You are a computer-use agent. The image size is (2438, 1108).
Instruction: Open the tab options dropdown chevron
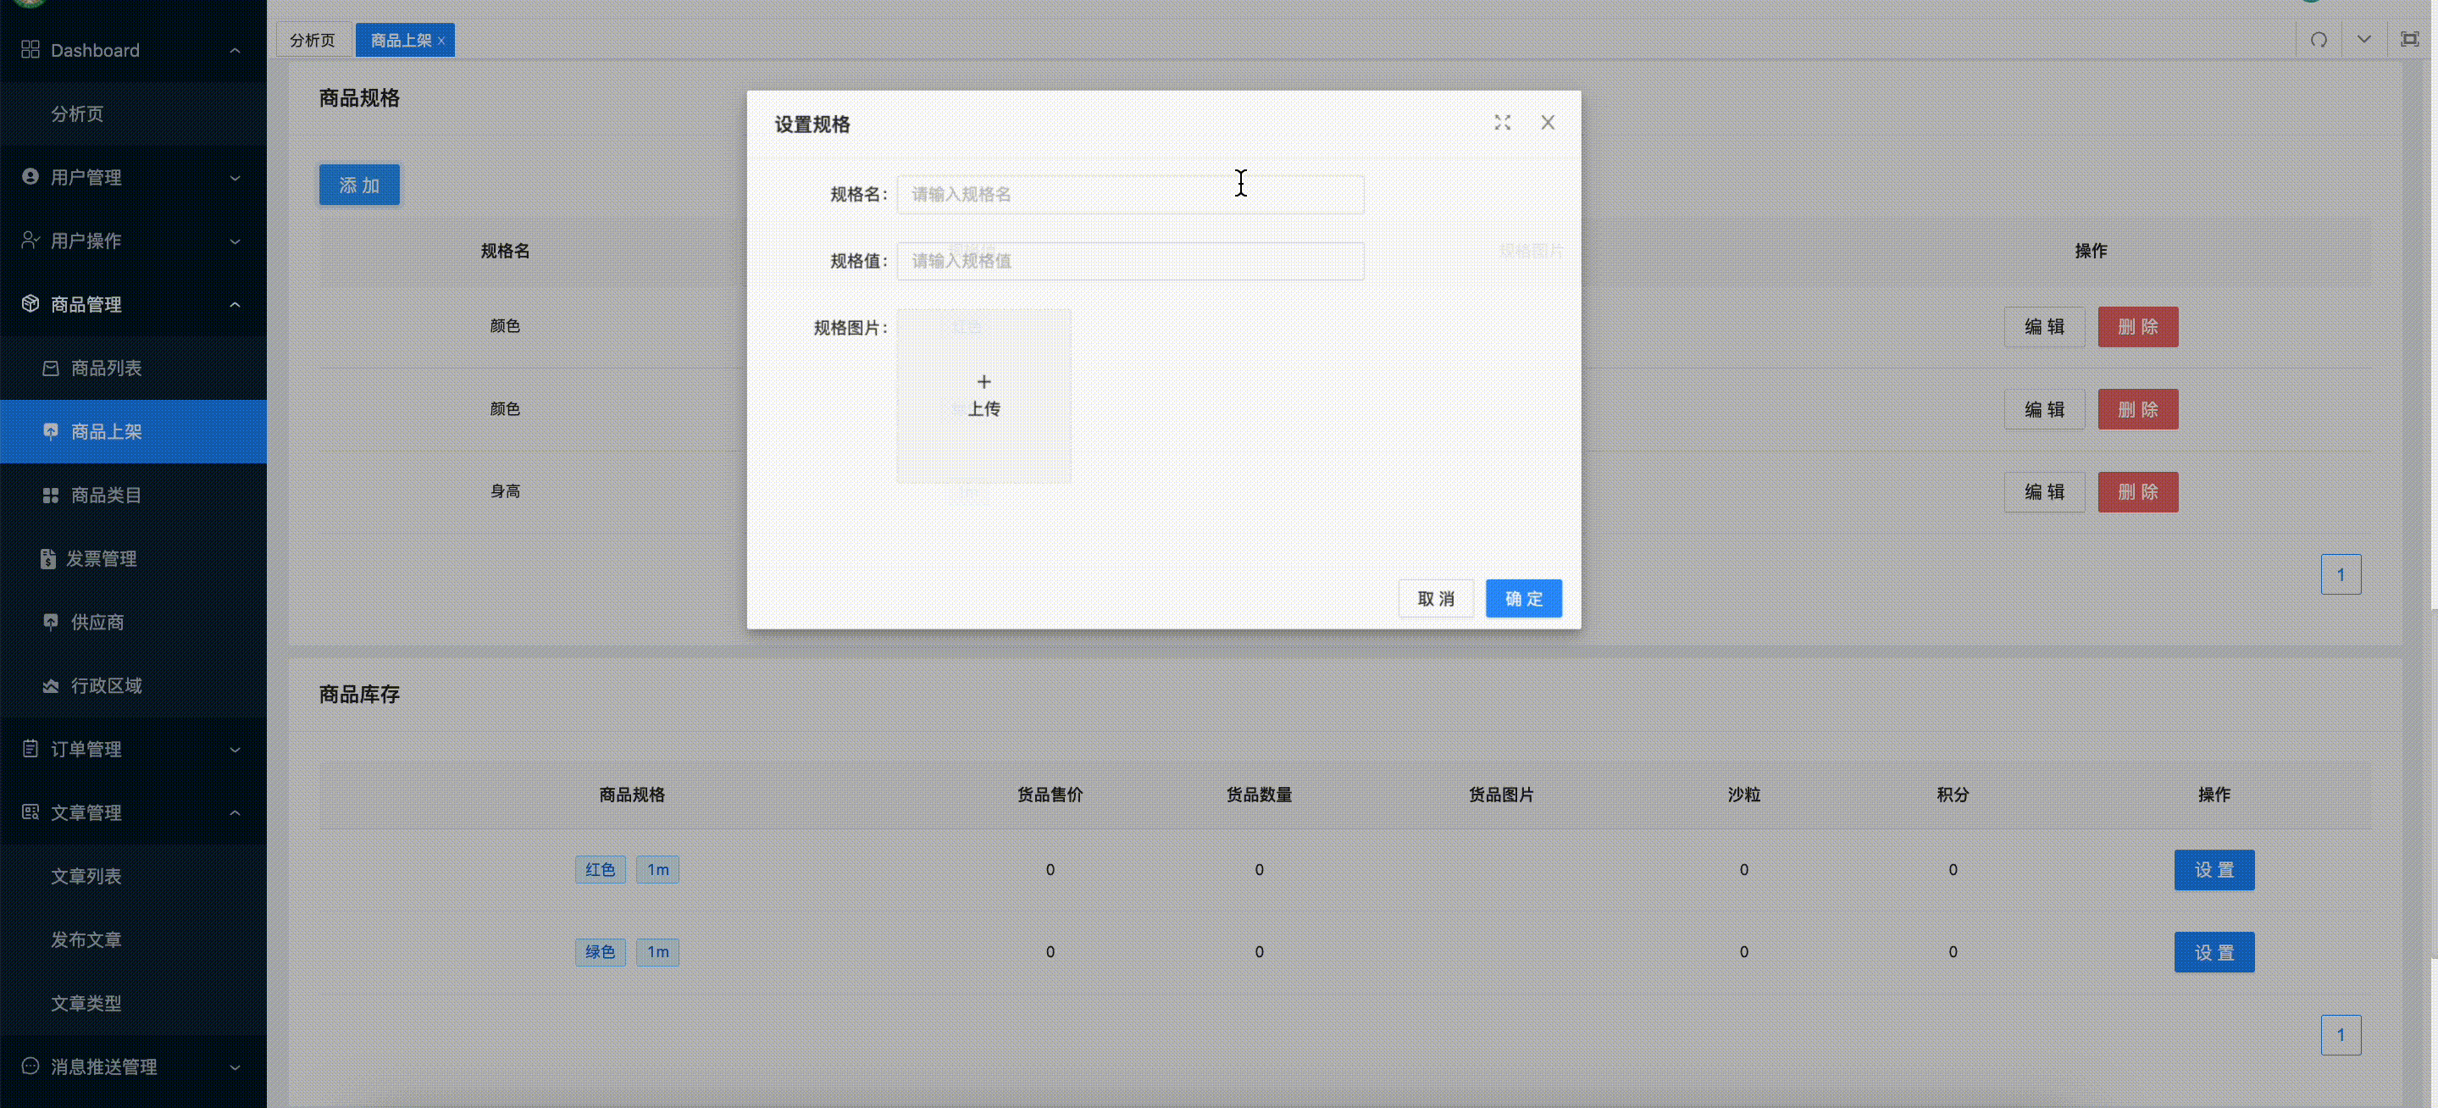coord(2363,40)
